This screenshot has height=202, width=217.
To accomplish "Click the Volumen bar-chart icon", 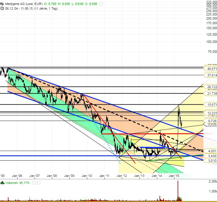I will click(x=2, y=183).
